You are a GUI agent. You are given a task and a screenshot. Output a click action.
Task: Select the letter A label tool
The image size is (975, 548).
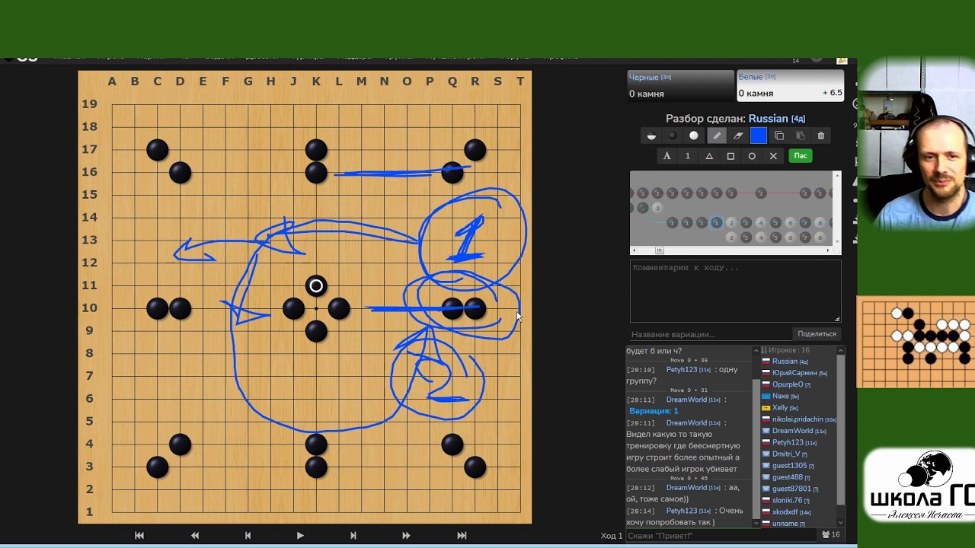[667, 156]
